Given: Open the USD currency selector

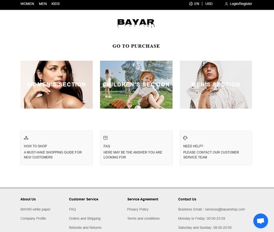Looking at the screenshot, I should tap(209, 4).
